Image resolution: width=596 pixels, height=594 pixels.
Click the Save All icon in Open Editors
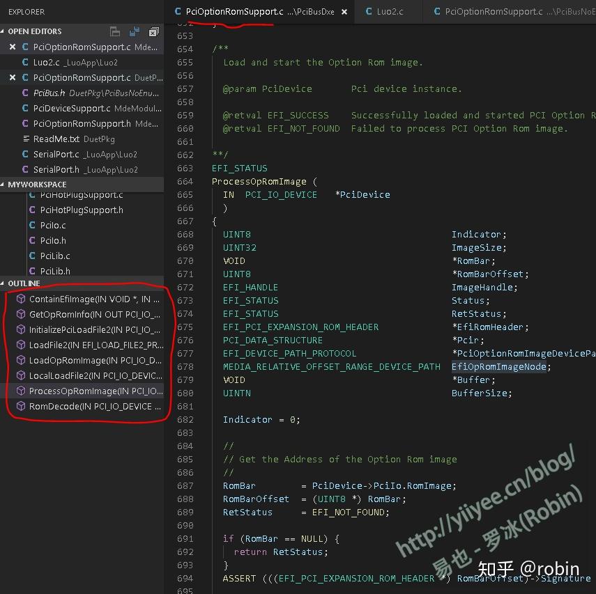(134, 31)
